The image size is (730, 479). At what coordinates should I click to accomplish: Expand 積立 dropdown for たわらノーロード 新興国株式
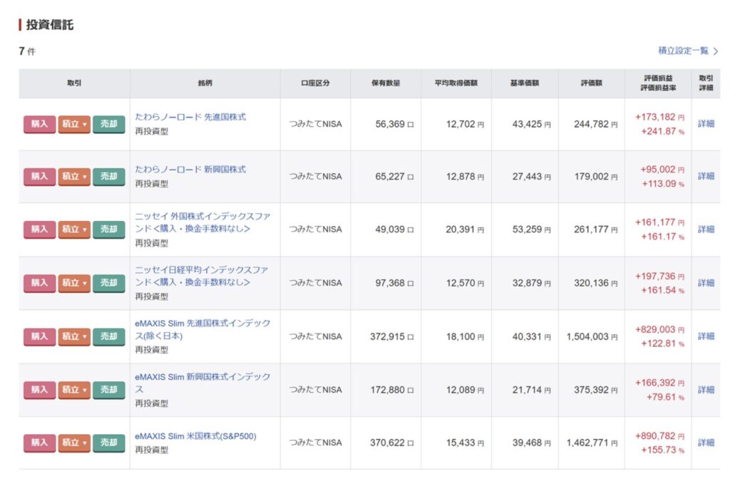[74, 176]
